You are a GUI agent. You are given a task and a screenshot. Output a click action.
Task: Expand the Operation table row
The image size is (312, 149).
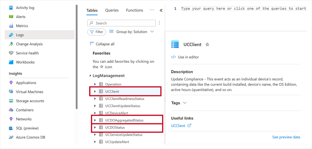[95, 84]
